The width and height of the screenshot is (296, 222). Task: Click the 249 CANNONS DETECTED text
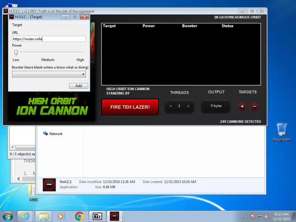[x=240, y=122]
